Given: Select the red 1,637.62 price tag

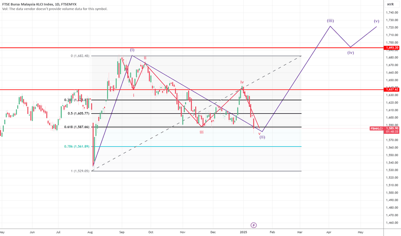Looking at the screenshot, I should 392,90.
